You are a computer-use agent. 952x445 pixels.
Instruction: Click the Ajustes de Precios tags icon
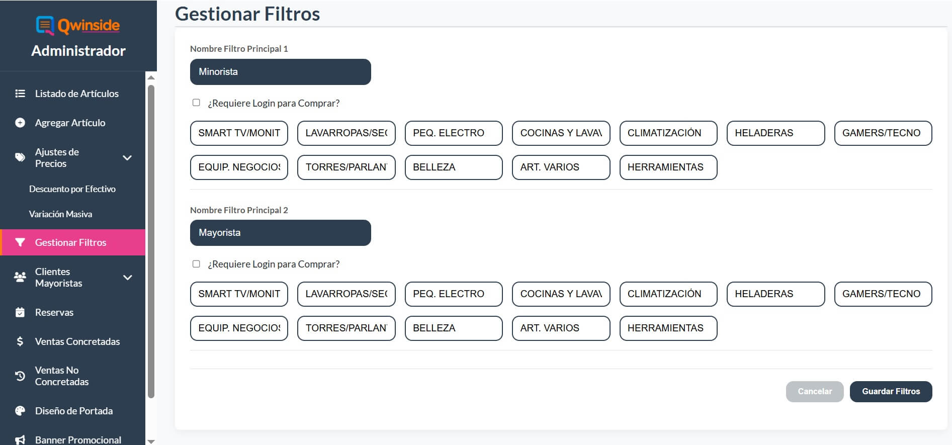tap(20, 157)
